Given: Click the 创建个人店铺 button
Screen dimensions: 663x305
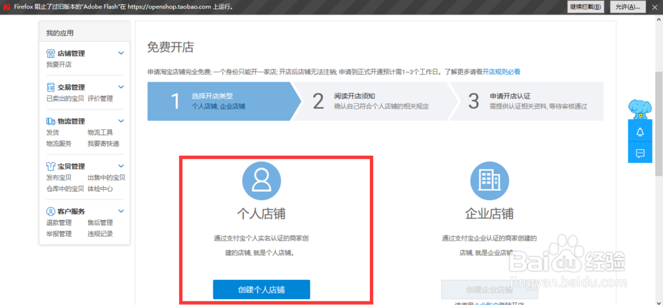Looking at the screenshot, I should click(261, 289).
